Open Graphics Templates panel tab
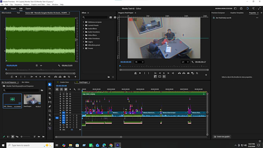This screenshot has height=148, width=263. pyautogui.click(x=237, y=13)
